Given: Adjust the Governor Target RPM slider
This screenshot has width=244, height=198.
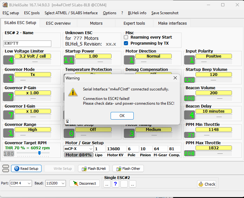Looking at the screenshot, I should click(x=39, y=153).
